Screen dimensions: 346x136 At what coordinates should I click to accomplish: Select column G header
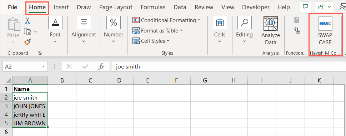[205, 80]
